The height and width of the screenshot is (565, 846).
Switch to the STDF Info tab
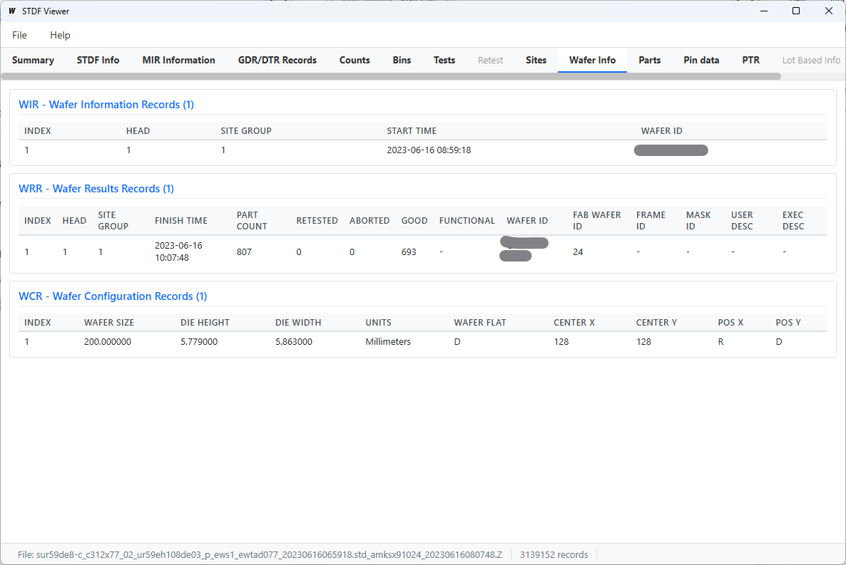click(98, 61)
